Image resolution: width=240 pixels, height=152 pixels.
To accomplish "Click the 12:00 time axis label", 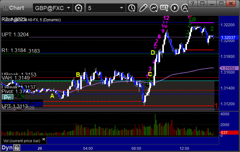I will pos(184,148).
